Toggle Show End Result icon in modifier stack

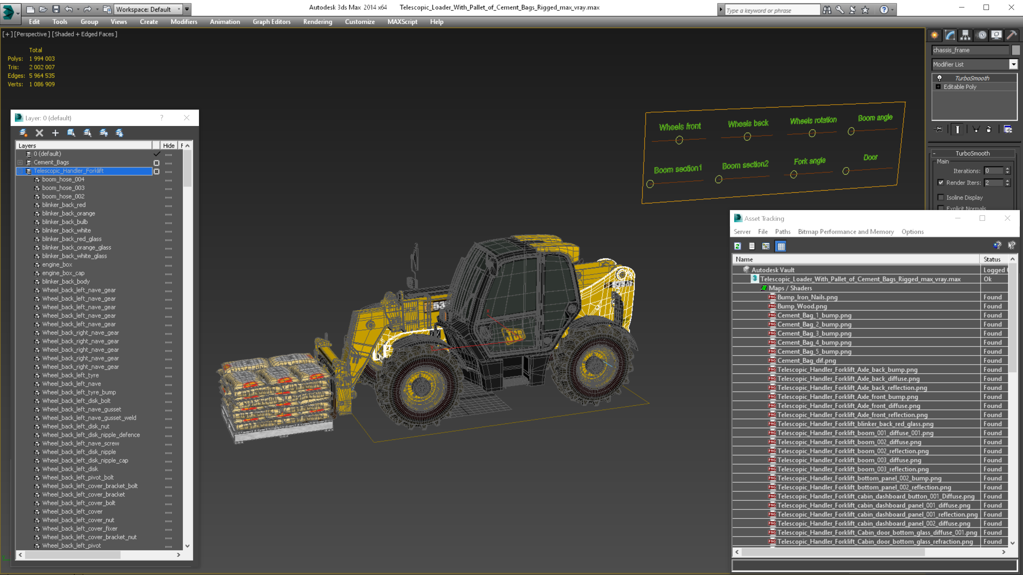[x=958, y=129]
